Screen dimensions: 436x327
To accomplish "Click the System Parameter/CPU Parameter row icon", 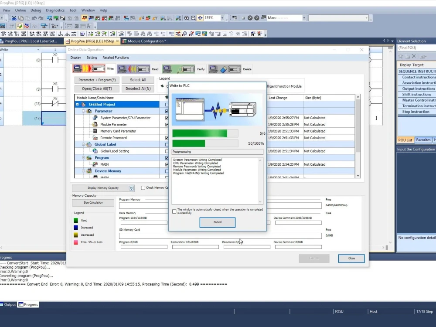I will 95,118.
